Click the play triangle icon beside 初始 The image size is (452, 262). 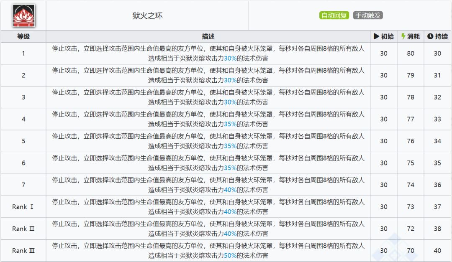point(376,36)
